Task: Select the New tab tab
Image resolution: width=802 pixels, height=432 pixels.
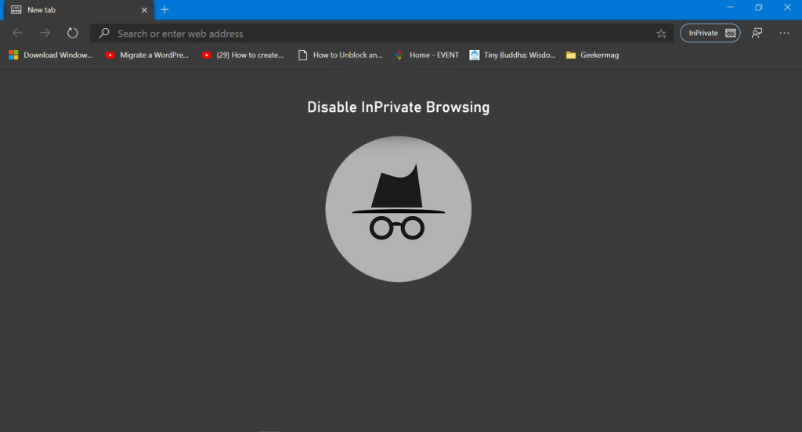Action: [79, 9]
